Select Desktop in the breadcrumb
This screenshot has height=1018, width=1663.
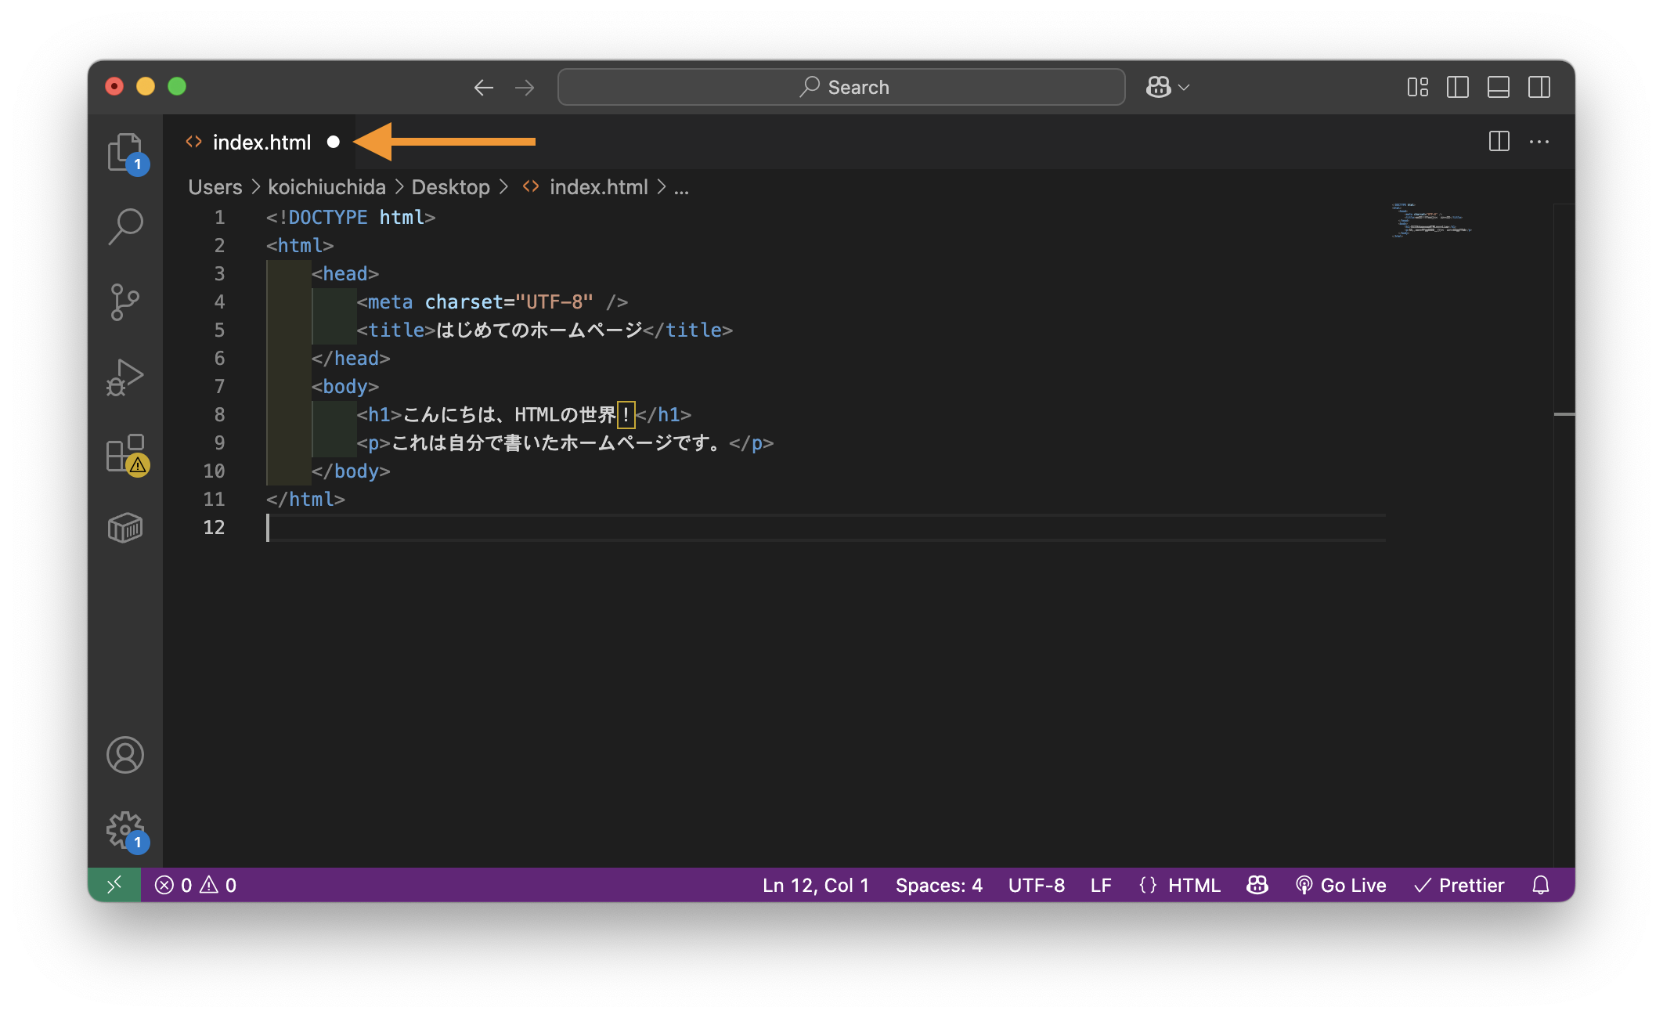[451, 187]
